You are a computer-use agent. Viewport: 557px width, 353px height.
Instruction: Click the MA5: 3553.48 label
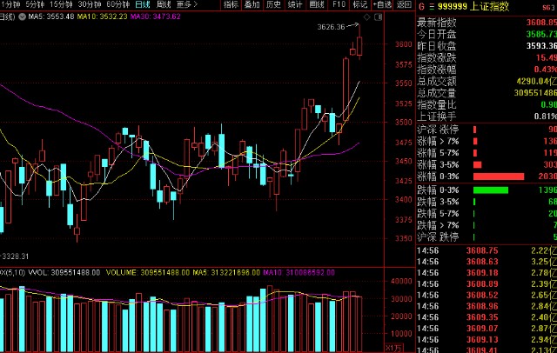pos(51,17)
